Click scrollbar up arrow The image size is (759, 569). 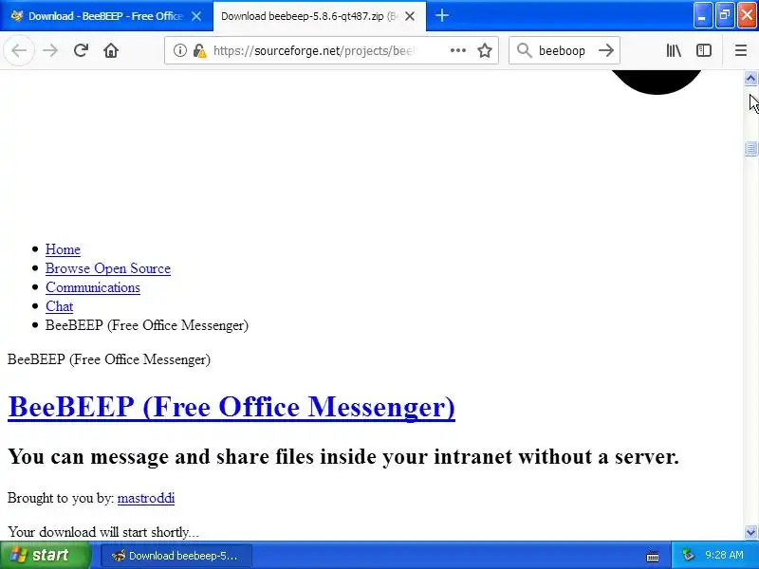[750, 78]
